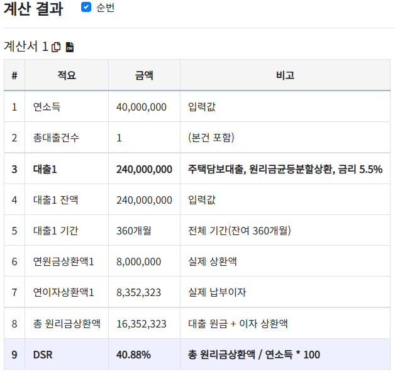395x374 pixels.
Task: Click the # column header
Action: (14, 75)
